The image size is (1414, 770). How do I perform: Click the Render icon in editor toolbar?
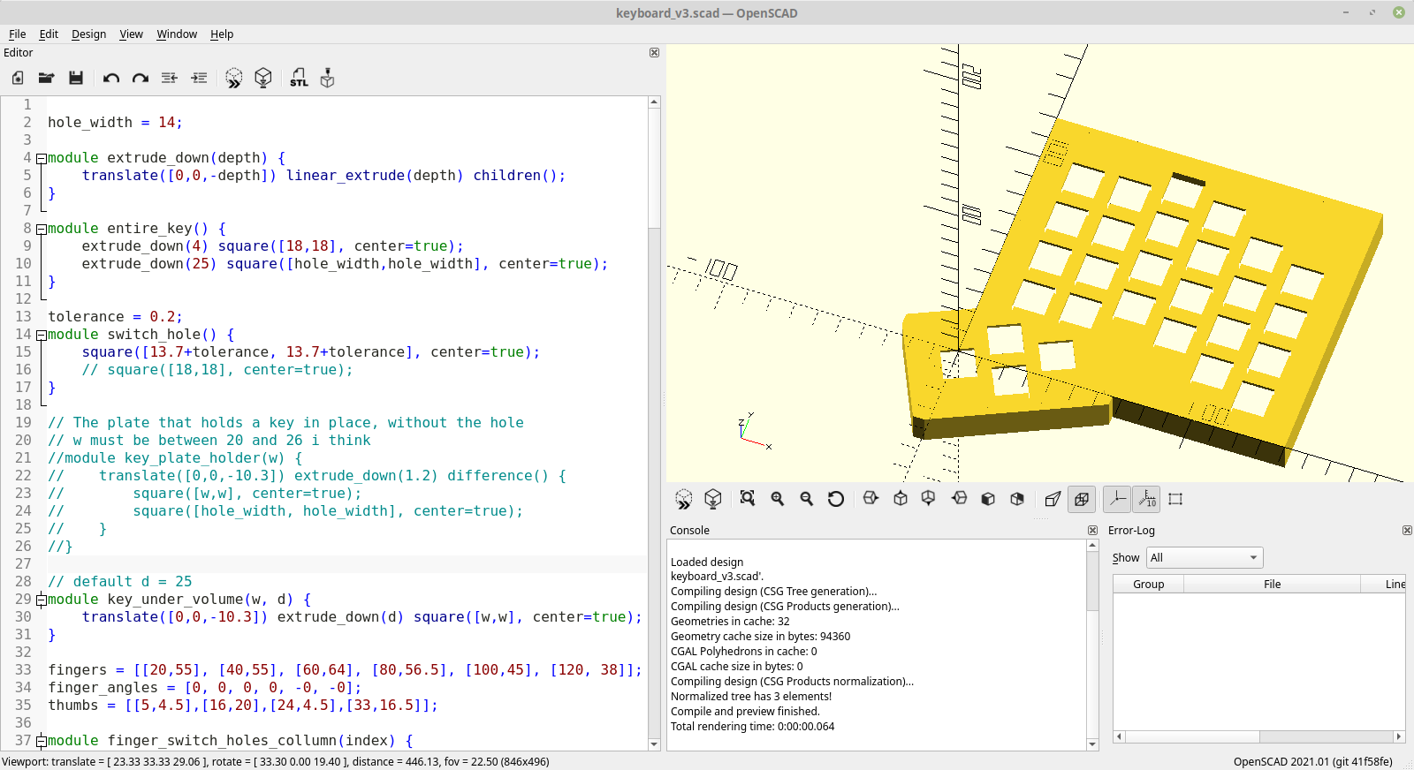262,78
